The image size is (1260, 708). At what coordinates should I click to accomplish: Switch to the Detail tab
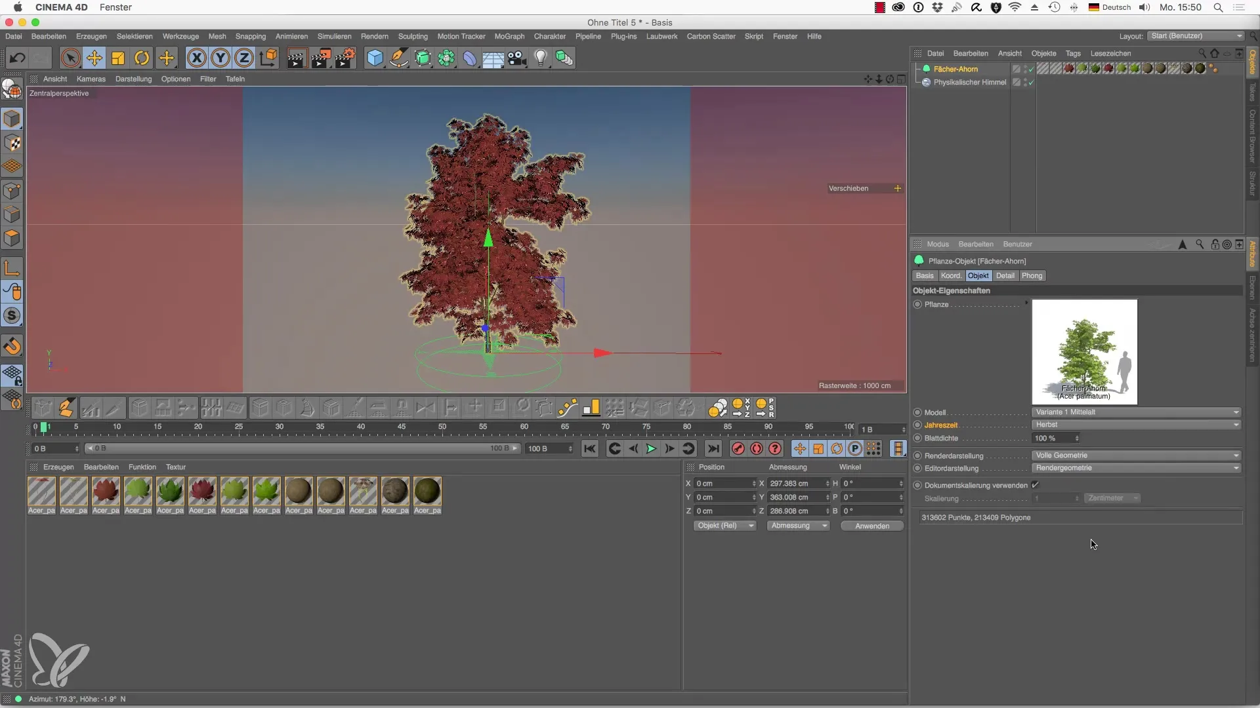tap(1005, 276)
